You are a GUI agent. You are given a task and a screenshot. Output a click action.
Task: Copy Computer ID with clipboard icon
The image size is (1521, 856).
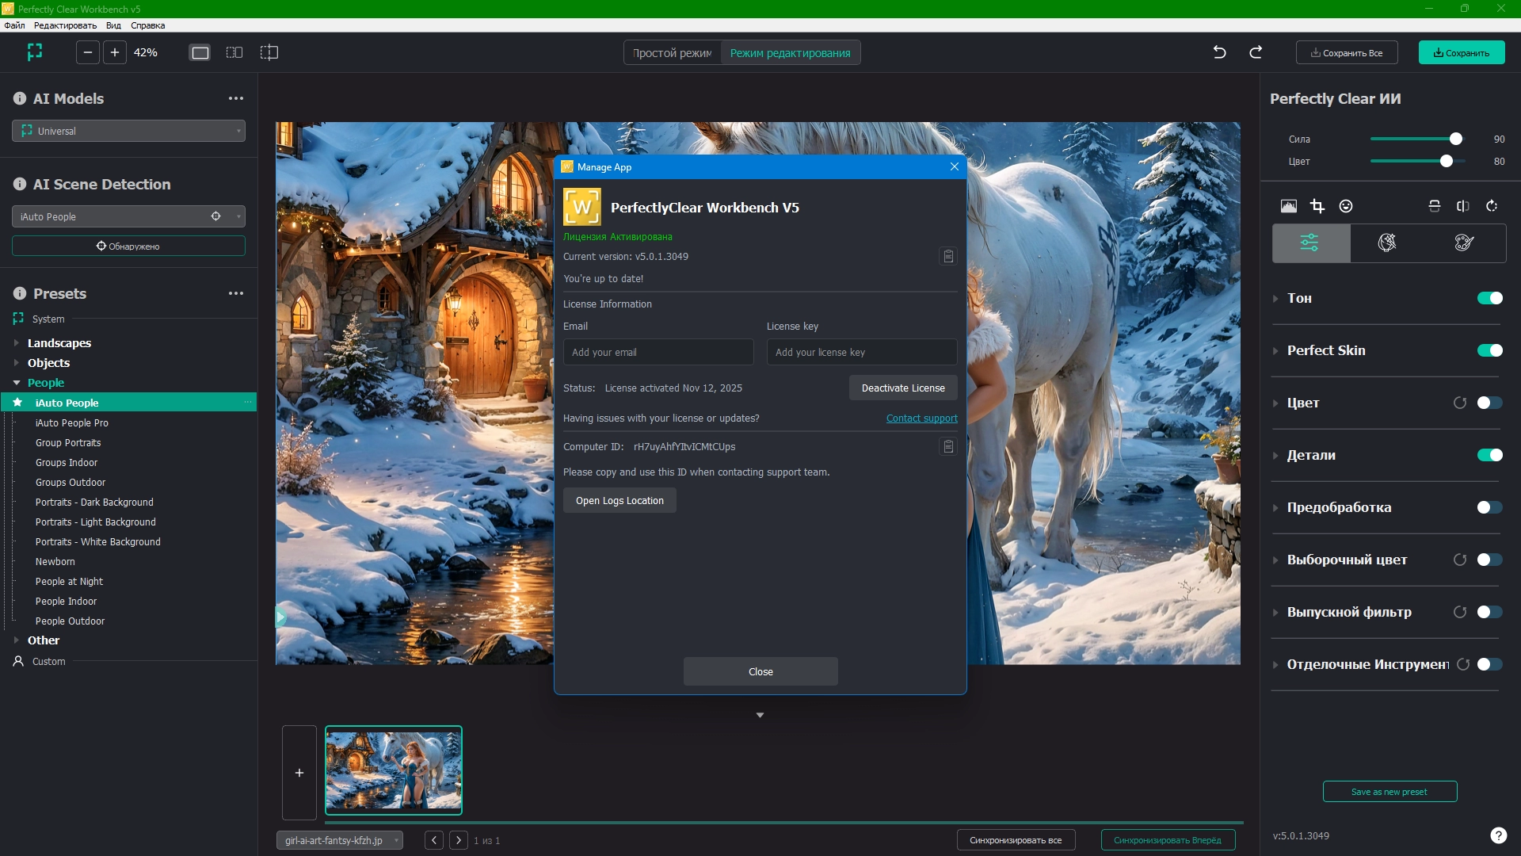pos(947,447)
